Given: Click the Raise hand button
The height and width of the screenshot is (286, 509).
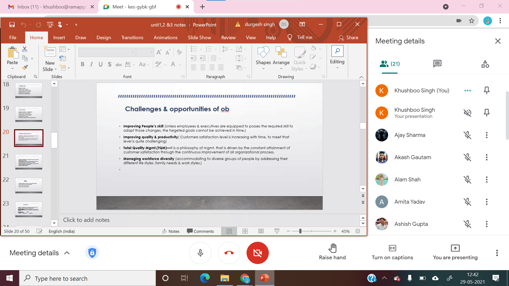Looking at the screenshot, I should (x=332, y=253).
